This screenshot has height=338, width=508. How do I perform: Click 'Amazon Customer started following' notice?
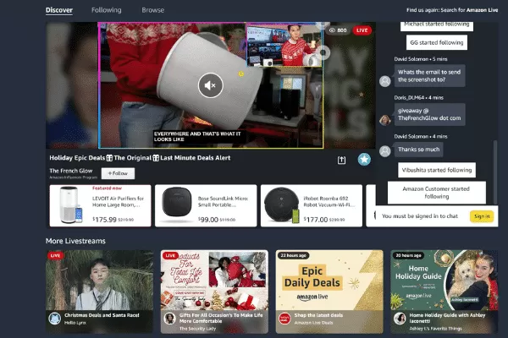437,193
